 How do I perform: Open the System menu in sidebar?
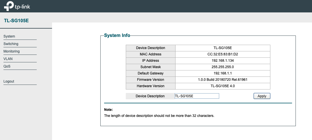pos(9,36)
